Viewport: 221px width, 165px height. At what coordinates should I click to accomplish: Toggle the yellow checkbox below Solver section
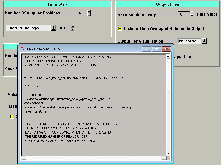pyautogui.click(x=12, y=116)
